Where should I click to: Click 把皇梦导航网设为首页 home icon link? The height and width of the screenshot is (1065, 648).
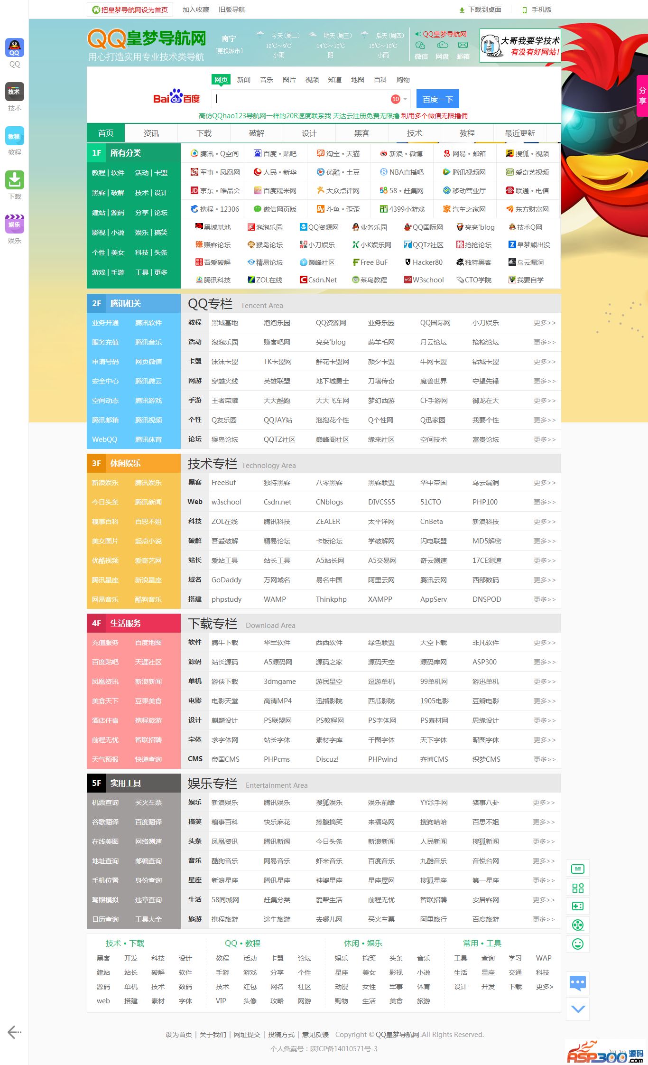[130, 9]
